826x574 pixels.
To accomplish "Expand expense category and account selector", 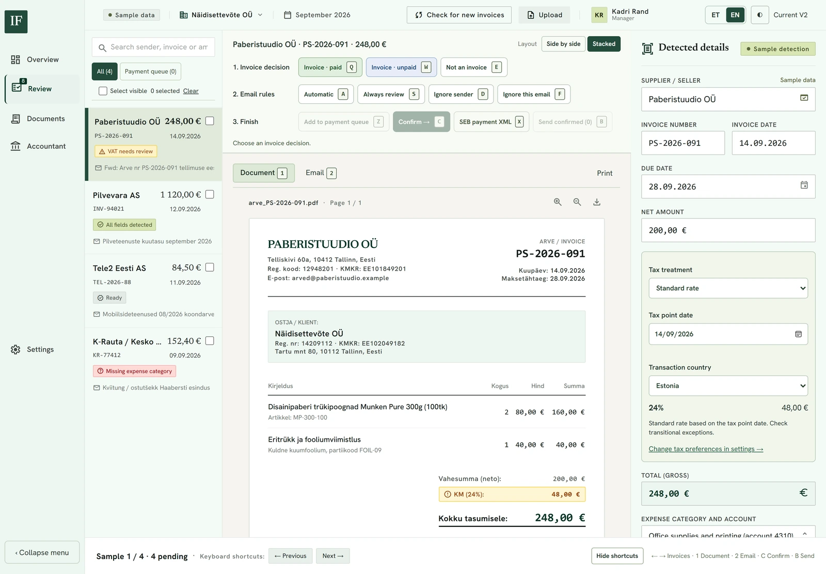I will pyautogui.click(x=728, y=532).
